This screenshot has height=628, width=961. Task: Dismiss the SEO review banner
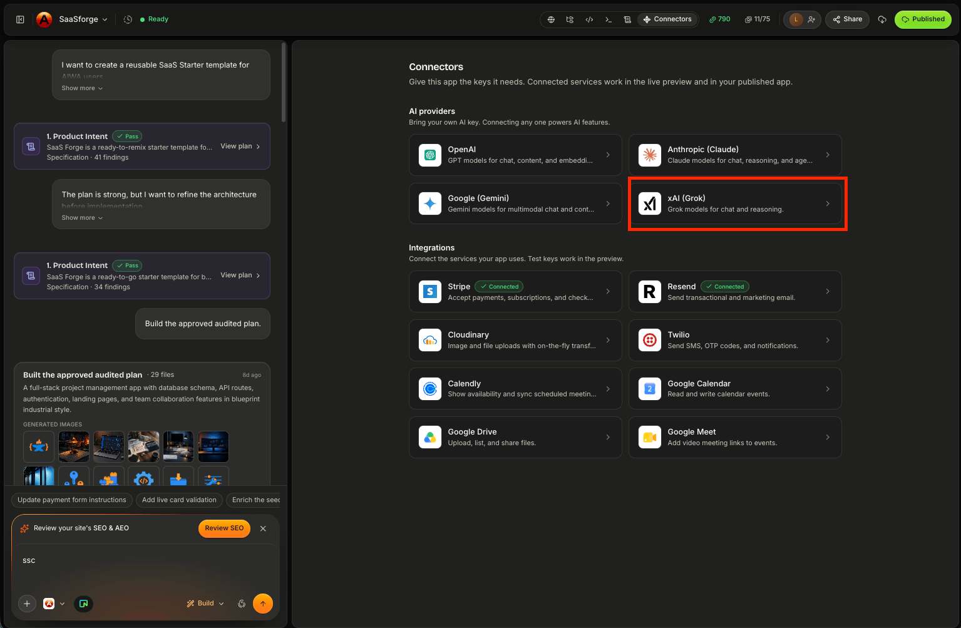[x=263, y=528]
